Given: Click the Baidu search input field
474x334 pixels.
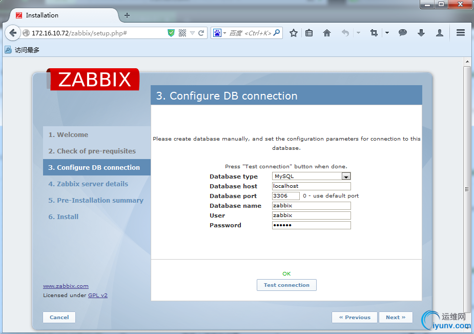Looking at the screenshot, I should 250,33.
